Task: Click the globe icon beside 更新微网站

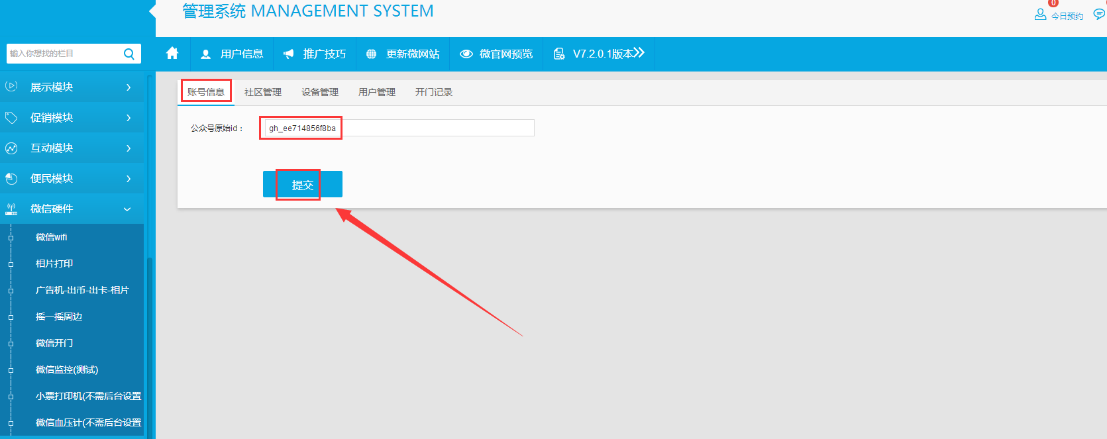Action: coord(371,54)
